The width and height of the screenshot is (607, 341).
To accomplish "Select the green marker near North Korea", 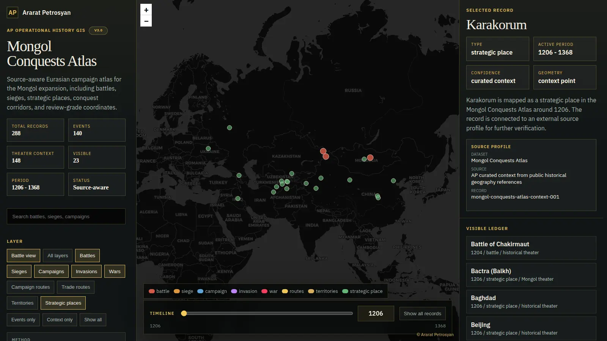I will tap(393, 181).
